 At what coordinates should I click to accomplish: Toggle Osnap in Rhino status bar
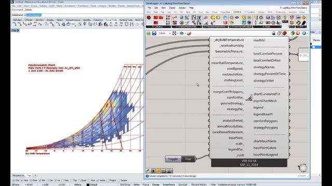point(156,184)
